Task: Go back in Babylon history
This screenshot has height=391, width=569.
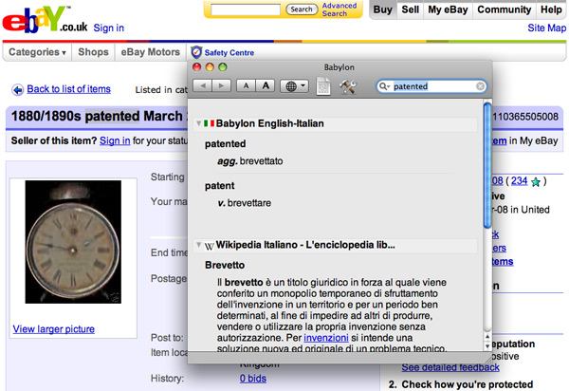Action: pos(203,86)
